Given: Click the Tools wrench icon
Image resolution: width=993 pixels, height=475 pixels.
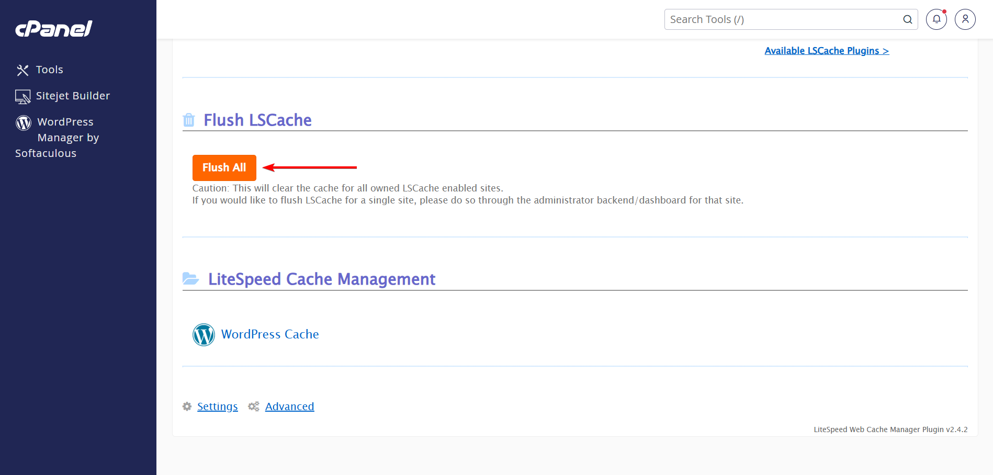Looking at the screenshot, I should (x=22, y=70).
